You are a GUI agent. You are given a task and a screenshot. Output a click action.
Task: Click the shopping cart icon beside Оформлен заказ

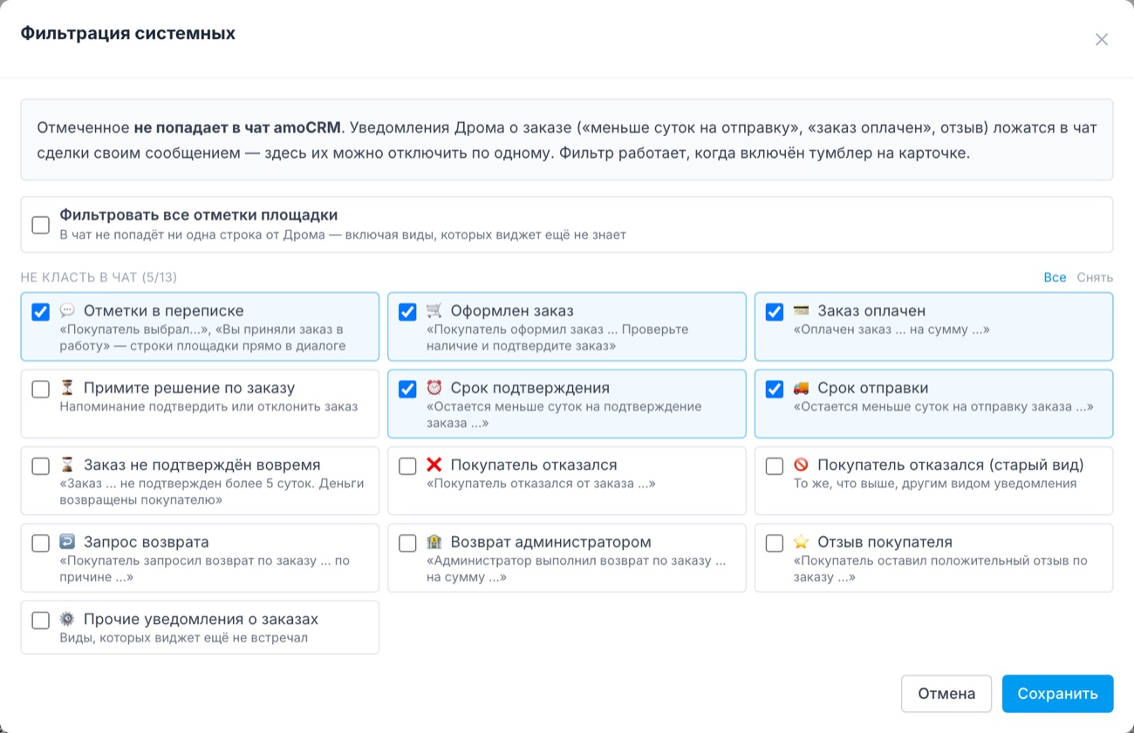click(434, 311)
